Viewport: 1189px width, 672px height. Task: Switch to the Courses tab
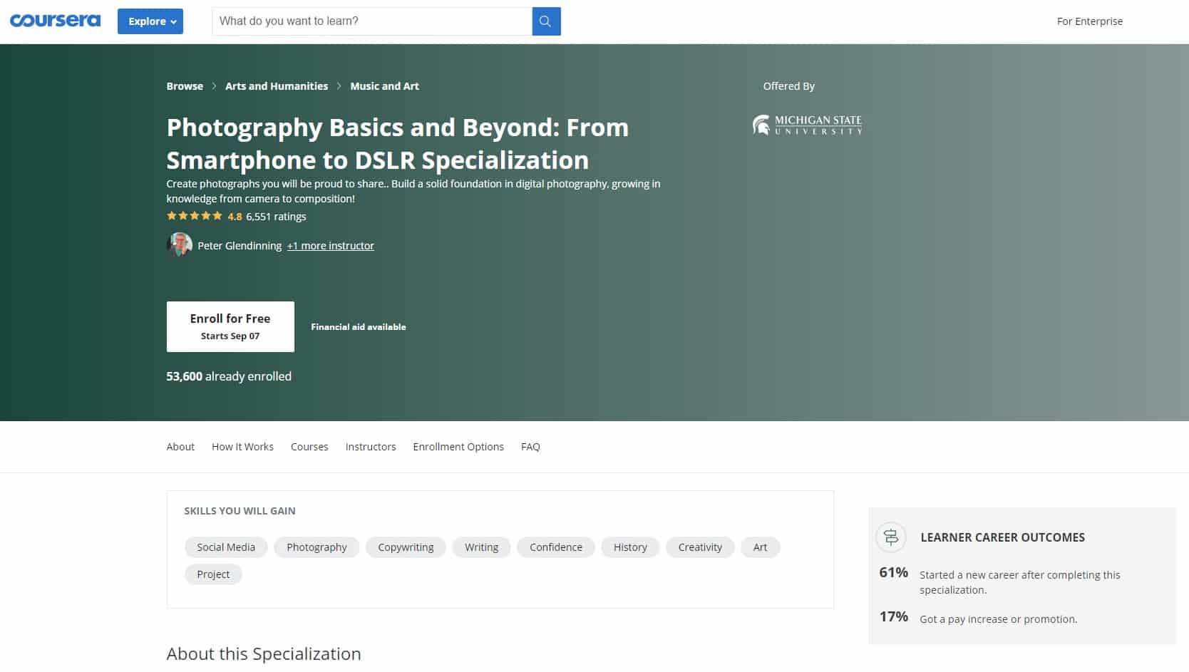click(x=309, y=447)
